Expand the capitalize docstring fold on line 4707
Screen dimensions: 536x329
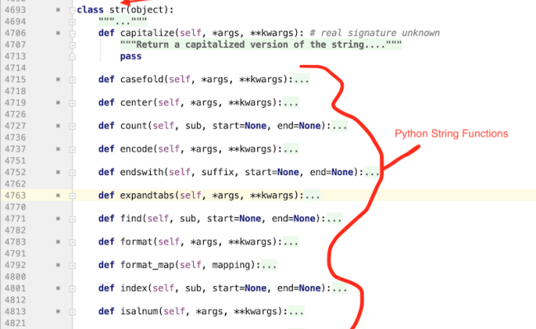[72, 45]
